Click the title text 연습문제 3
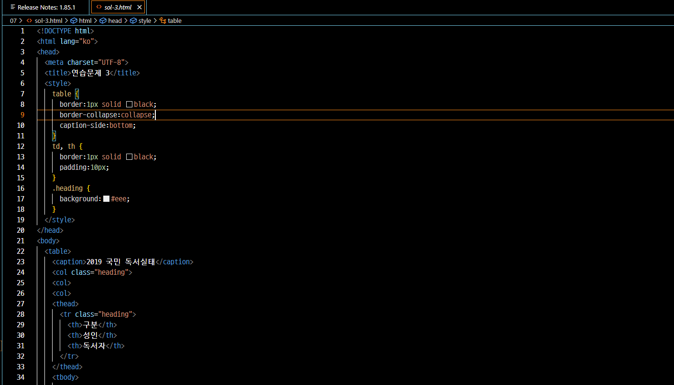The height and width of the screenshot is (385, 674). coord(90,73)
